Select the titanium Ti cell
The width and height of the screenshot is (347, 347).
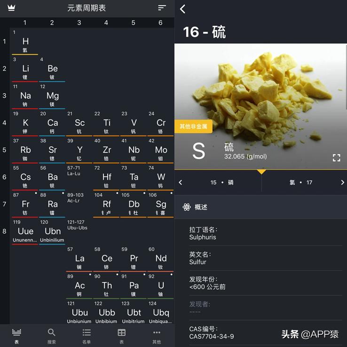(x=106, y=123)
